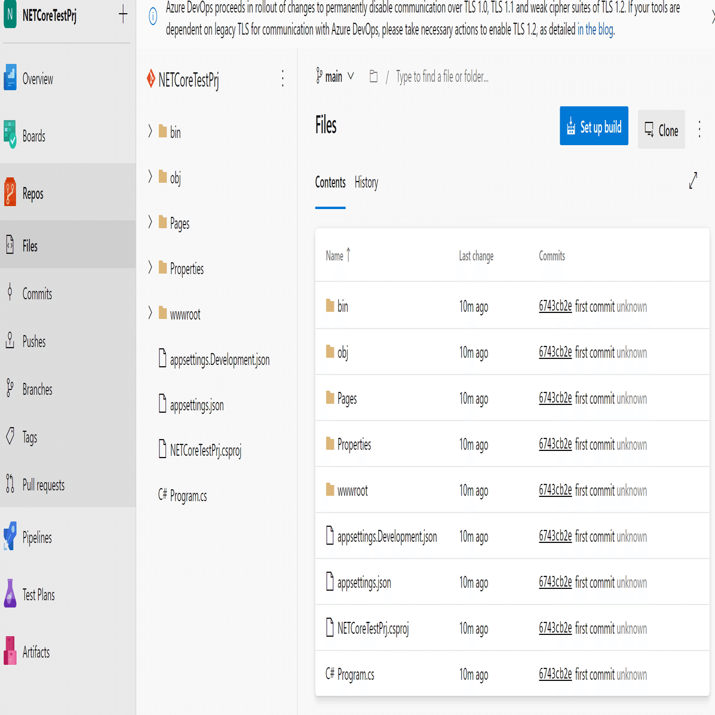Click the Set up build button
The height and width of the screenshot is (715, 715).
click(x=594, y=126)
